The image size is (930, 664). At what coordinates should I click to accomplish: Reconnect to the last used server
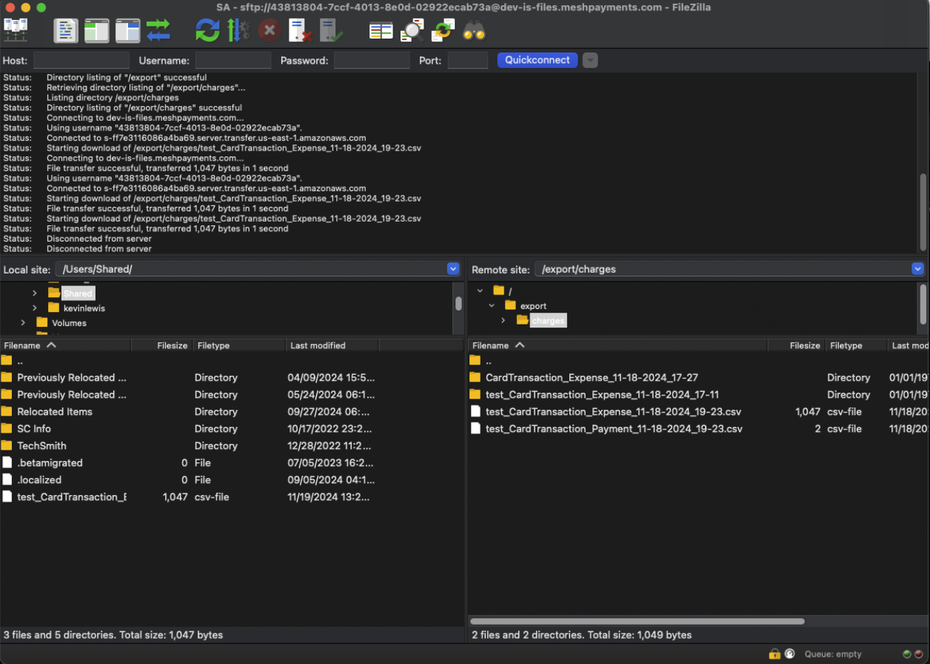tap(331, 30)
